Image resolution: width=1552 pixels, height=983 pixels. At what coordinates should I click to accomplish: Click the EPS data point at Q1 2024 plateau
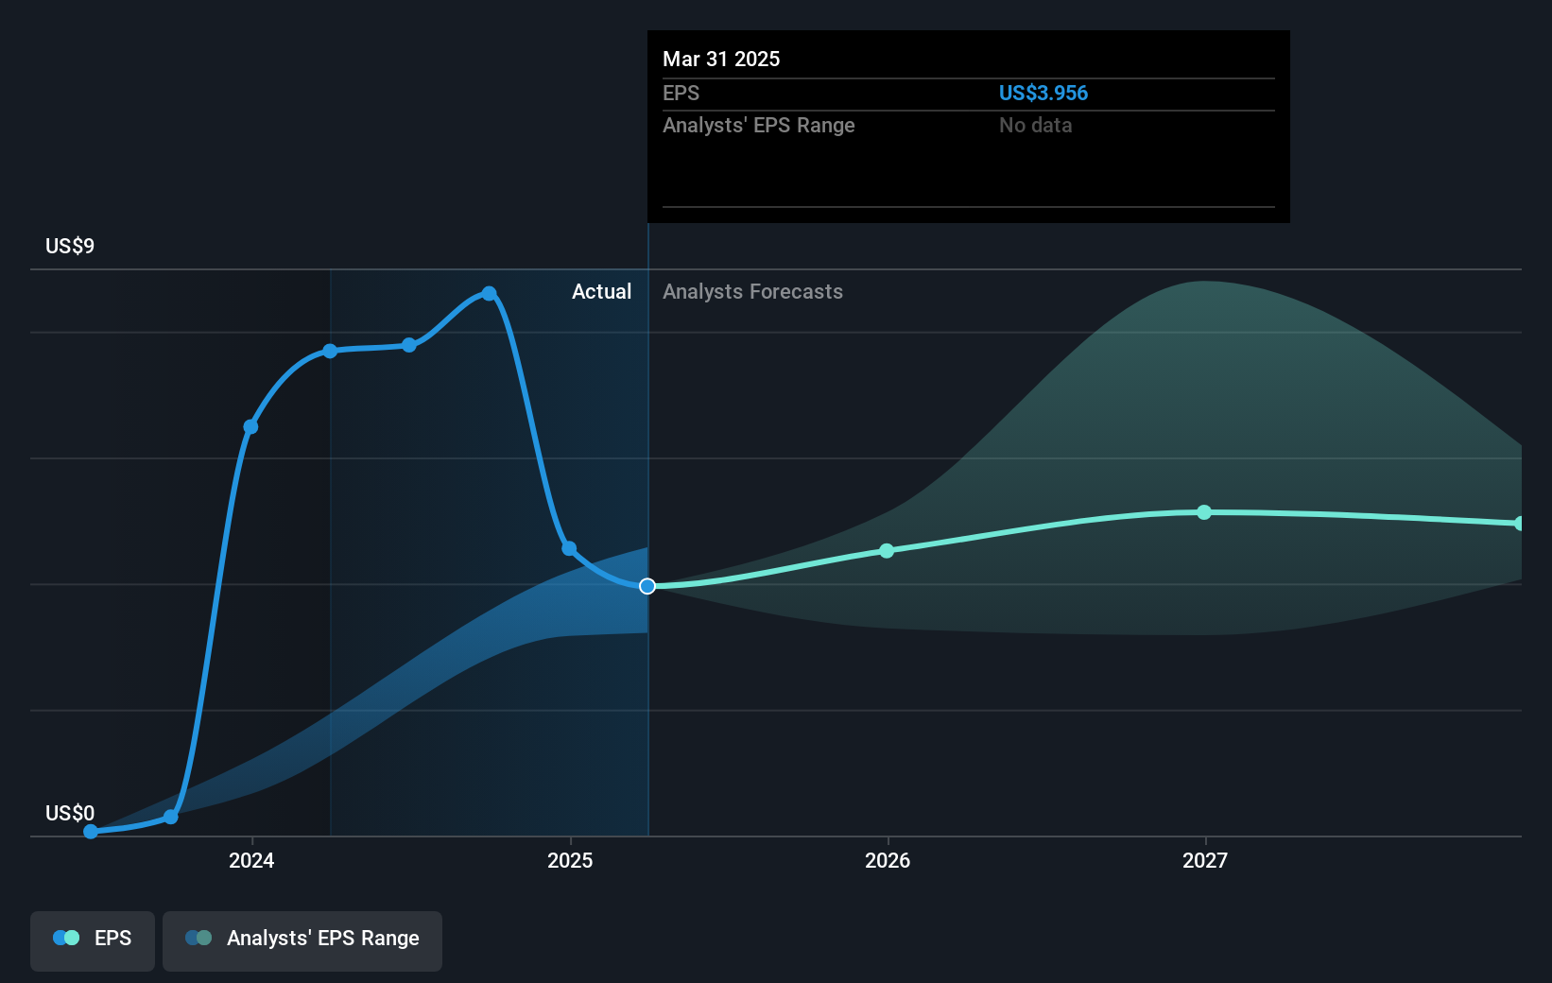pyautogui.click(x=330, y=351)
